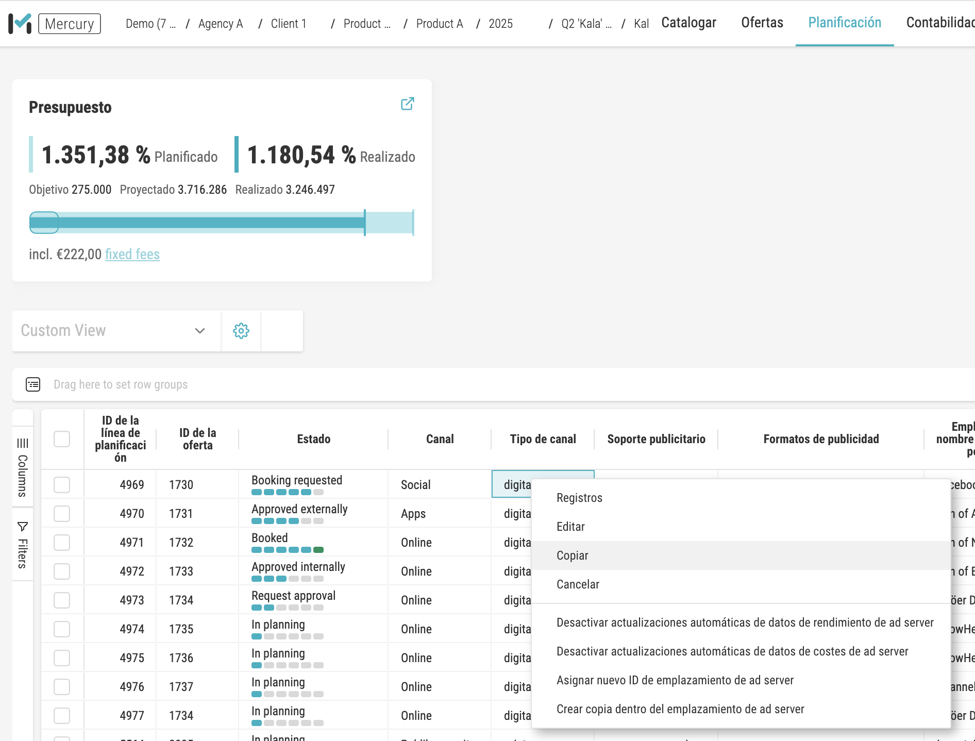Viewport: 975px width, 741px height.
Task: Check the row checkbox for line 4975
Action: point(62,658)
